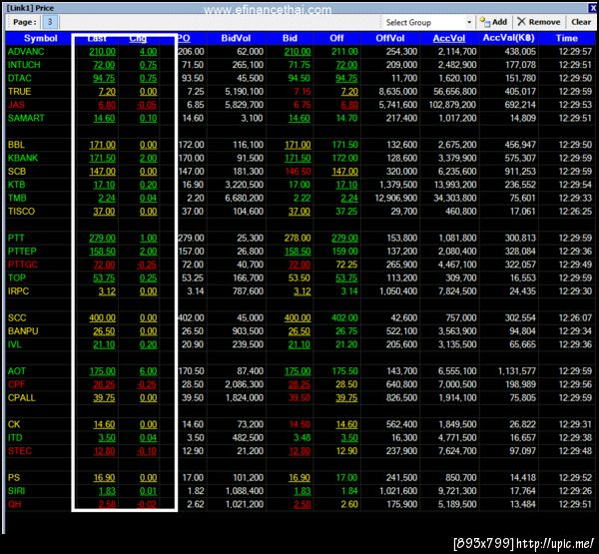Select the SCC symbol
Image resolution: width=599 pixels, height=554 pixels.
point(17,317)
